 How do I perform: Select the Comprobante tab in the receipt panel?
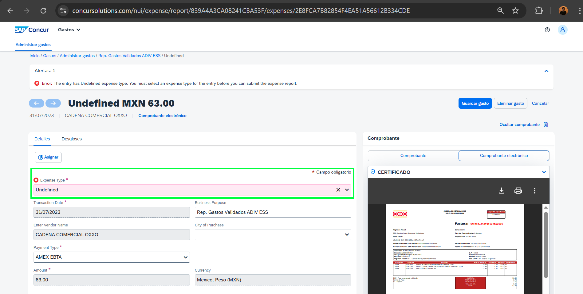pyautogui.click(x=413, y=156)
